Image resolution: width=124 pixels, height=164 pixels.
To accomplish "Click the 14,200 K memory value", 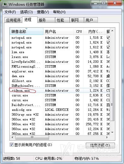I will click(95, 62).
